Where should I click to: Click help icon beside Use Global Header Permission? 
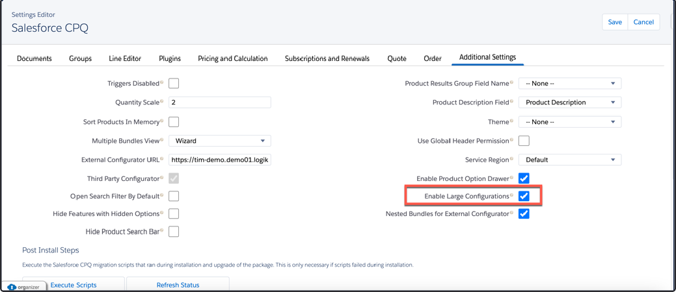coord(512,140)
